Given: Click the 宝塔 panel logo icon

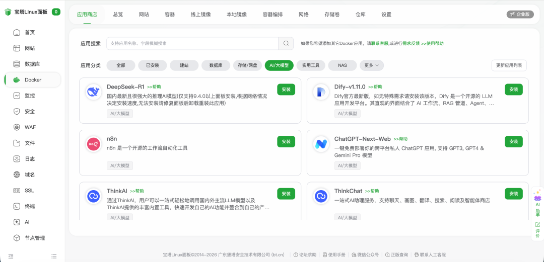Looking at the screenshot, I should click(8, 12).
